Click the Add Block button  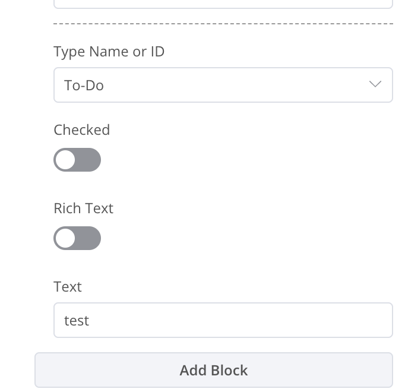pyautogui.click(x=214, y=370)
